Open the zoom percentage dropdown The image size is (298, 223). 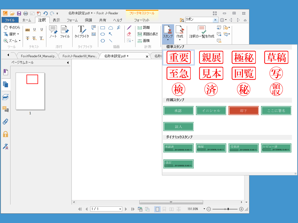pos(204,209)
